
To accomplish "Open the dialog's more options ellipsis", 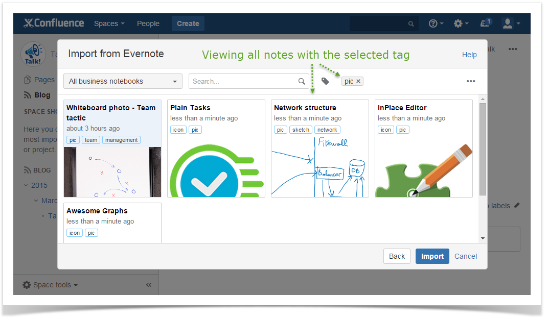I will (471, 81).
